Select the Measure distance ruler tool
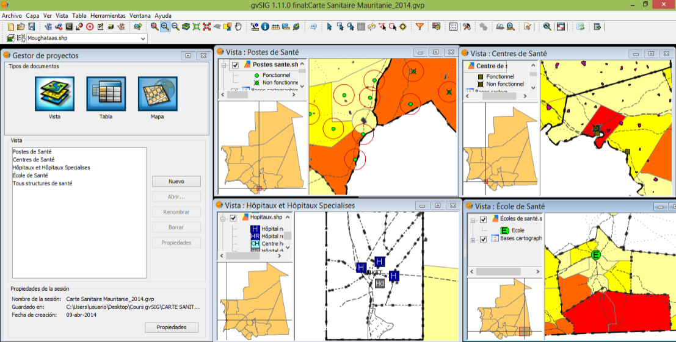The width and height of the screenshot is (676, 342). (x=275, y=27)
